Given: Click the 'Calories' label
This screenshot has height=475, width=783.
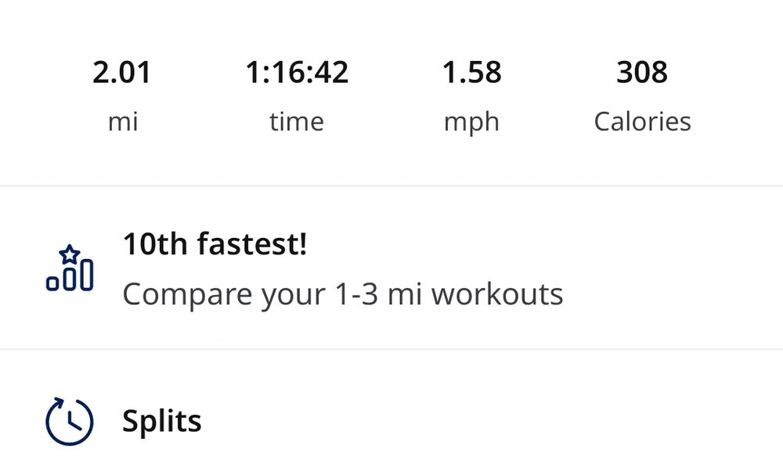Looking at the screenshot, I should pos(642,121).
